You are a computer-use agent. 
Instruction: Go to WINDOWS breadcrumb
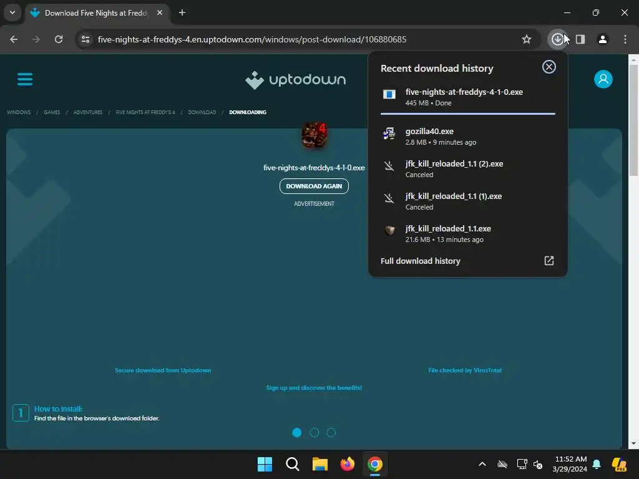click(19, 112)
